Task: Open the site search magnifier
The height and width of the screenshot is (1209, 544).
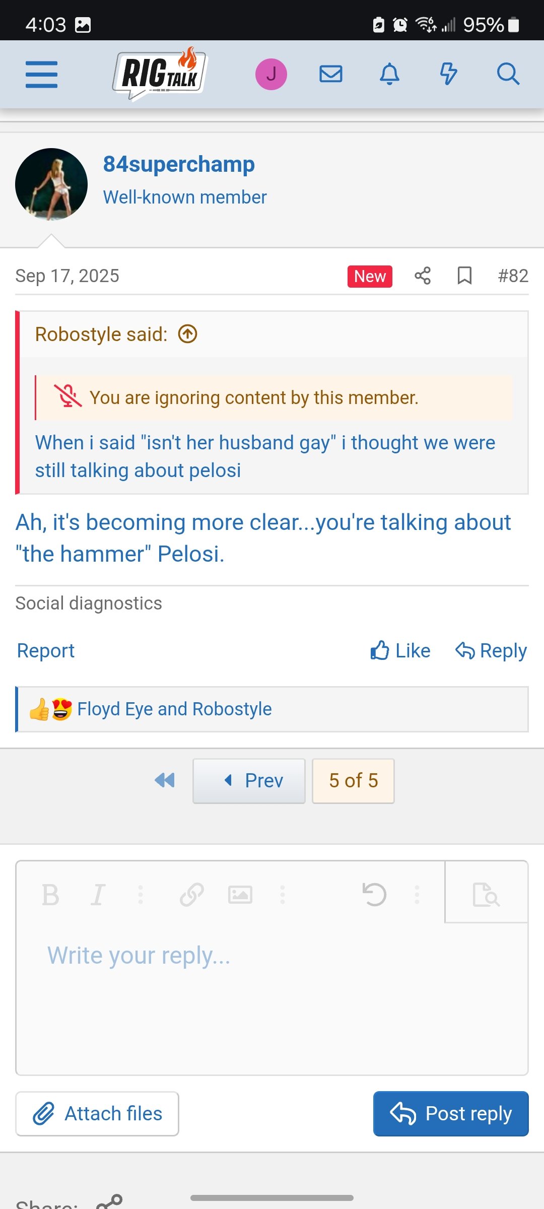Action: point(508,75)
